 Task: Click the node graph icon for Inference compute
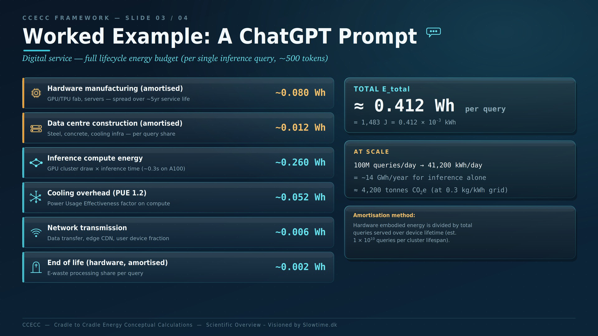click(36, 163)
